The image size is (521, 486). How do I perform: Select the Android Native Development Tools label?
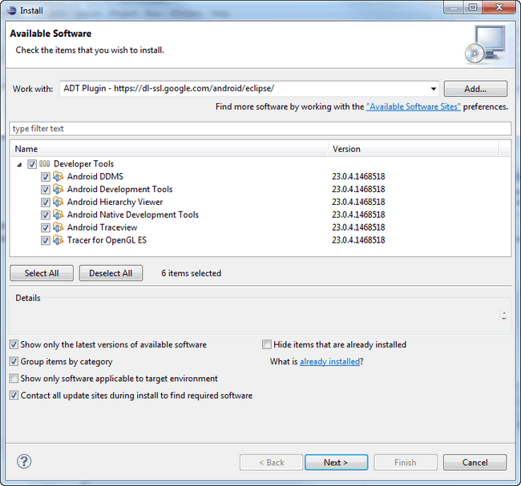132,215
